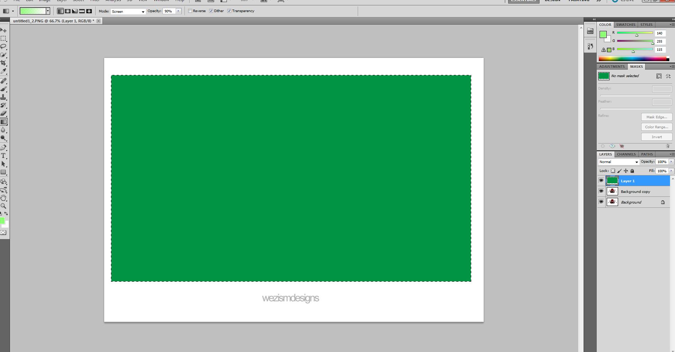
Task: Activate the Zoom tool in toolbox
Action: [x=4, y=206]
